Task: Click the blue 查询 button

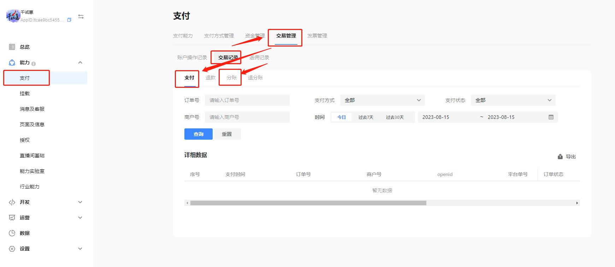Action: pos(198,134)
